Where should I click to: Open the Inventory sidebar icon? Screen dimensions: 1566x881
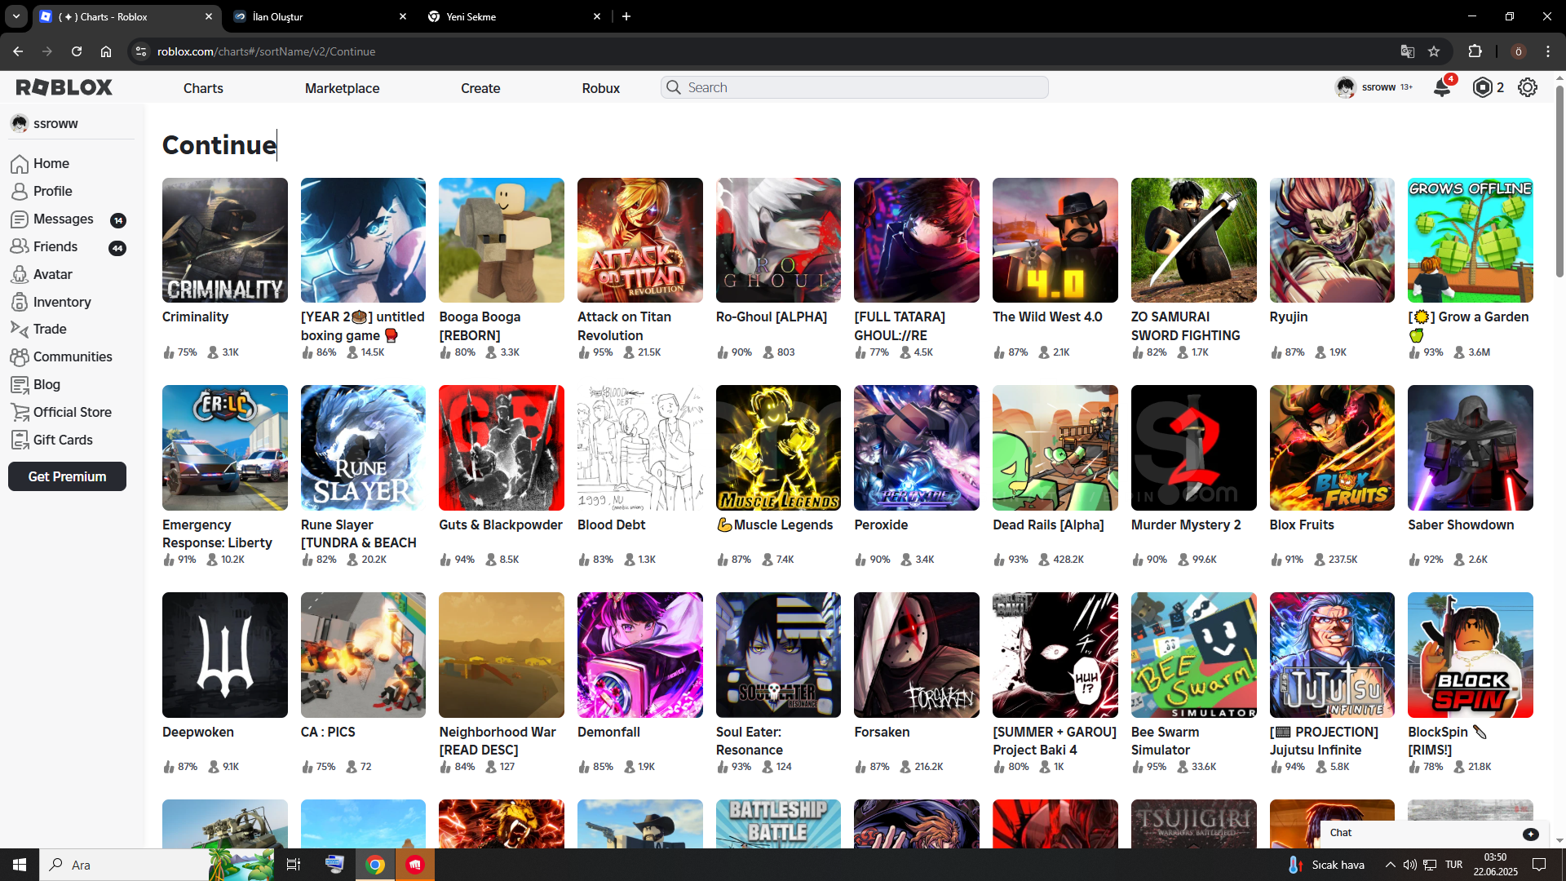20,303
